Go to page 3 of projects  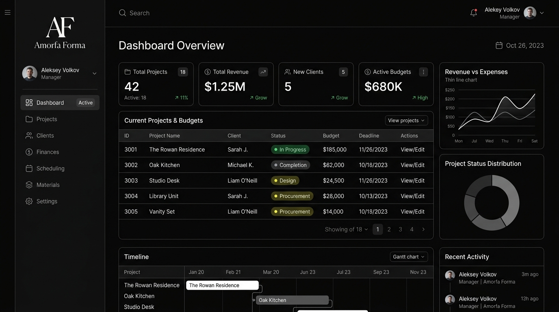pos(400,230)
